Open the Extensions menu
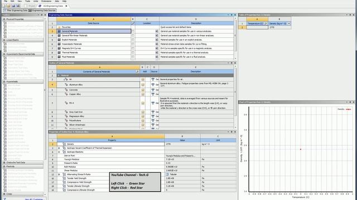The image size is (357, 200). [46, 1]
